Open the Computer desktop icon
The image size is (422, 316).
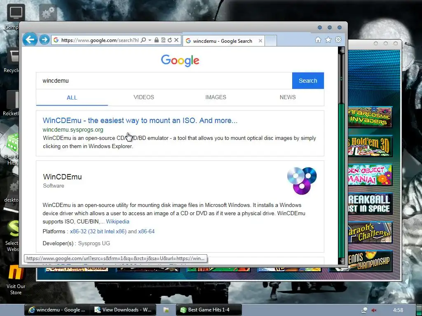(x=16, y=12)
